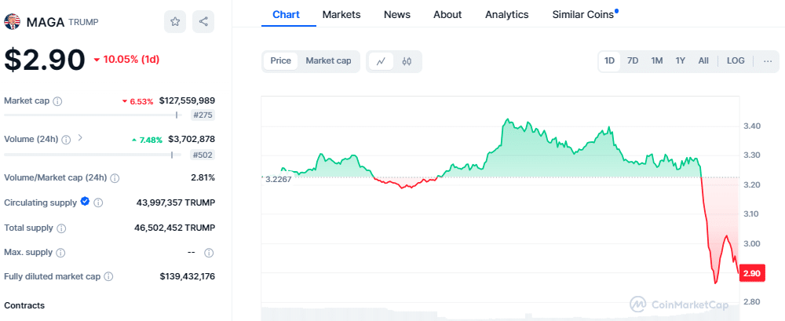Click the #502 volume rank badge
This screenshot has width=785, height=321.
(x=203, y=155)
